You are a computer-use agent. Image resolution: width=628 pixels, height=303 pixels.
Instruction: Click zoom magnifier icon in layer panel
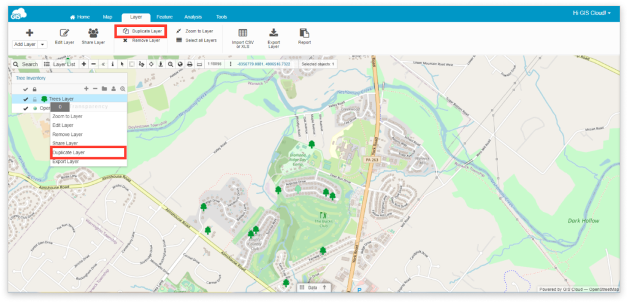(123, 89)
